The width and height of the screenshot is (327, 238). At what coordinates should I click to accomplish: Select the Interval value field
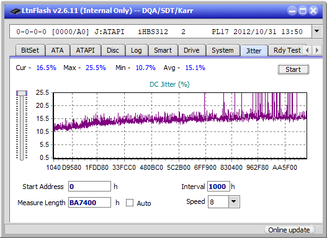point(218,187)
